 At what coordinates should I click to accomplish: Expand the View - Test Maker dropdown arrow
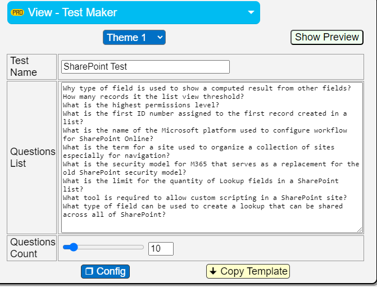pos(251,12)
